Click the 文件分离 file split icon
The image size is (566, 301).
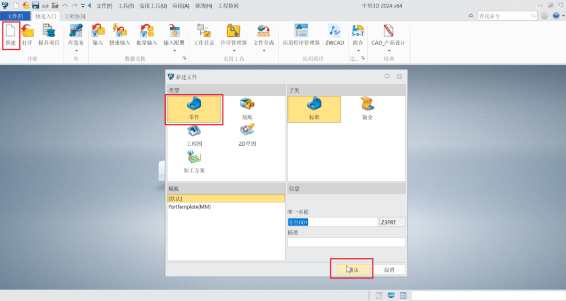pos(264,35)
